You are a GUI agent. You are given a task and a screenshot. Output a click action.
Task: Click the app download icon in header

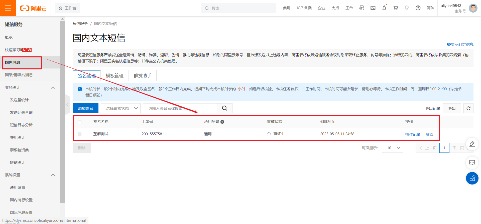point(362,8)
